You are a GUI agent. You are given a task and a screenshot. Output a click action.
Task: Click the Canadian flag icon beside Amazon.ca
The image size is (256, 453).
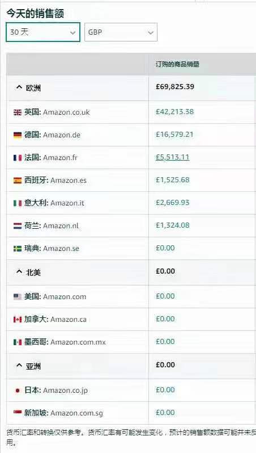point(18,320)
